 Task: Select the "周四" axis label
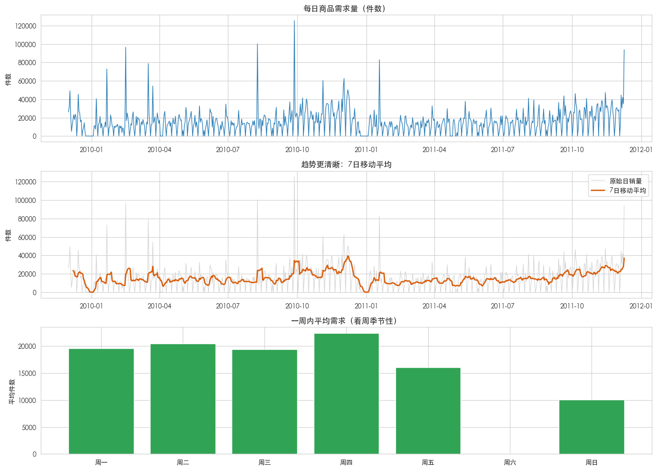[x=347, y=462]
